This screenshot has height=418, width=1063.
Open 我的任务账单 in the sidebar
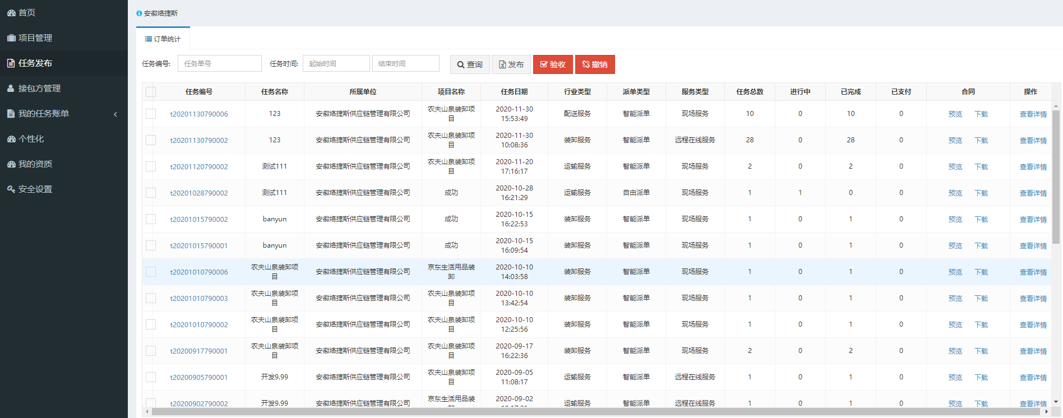point(44,114)
